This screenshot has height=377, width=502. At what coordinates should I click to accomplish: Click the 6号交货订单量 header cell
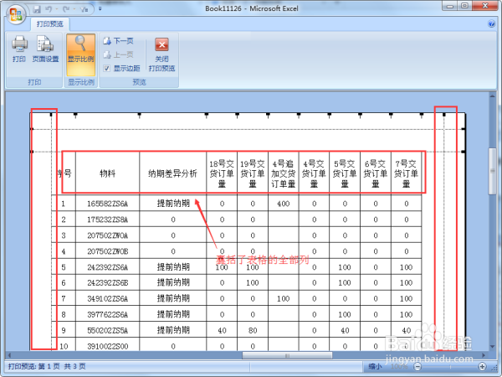pyautogui.click(x=376, y=173)
